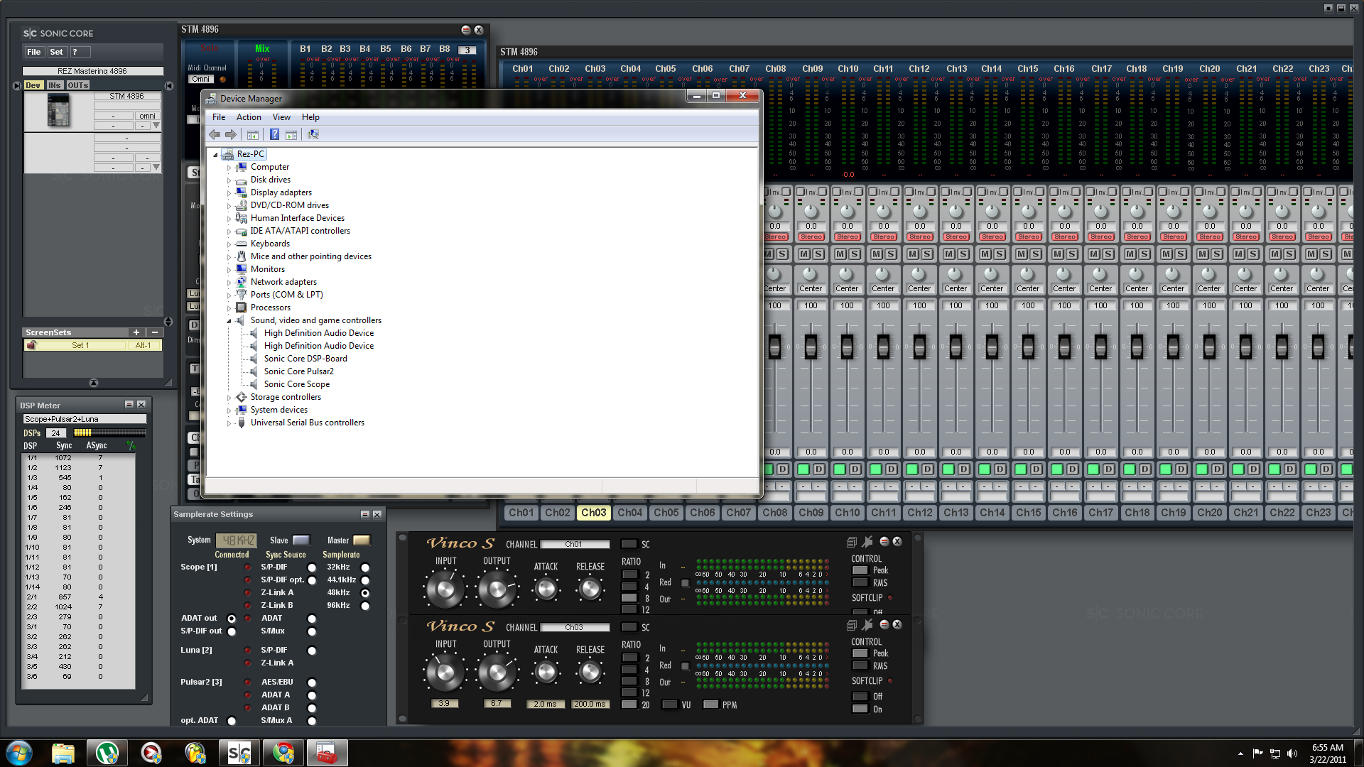Image resolution: width=1364 pixels, height=767 pixels.
Task: Go forward in Device Manager toolbar
Action: (x=231, y=134)
